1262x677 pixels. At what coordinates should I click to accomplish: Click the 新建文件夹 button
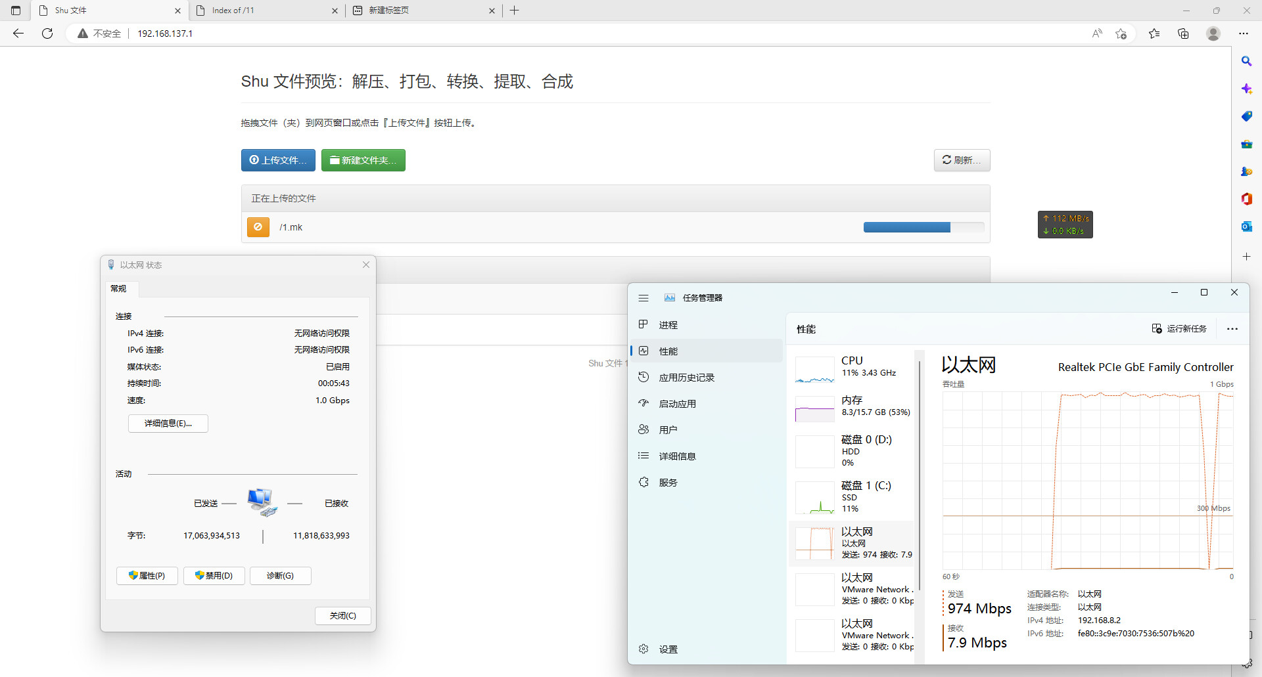363,160
